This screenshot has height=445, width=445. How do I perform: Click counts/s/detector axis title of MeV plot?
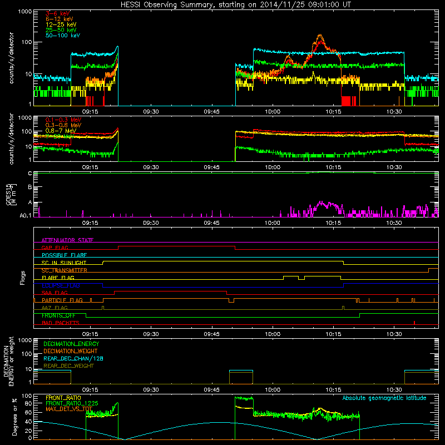[11, 139]
